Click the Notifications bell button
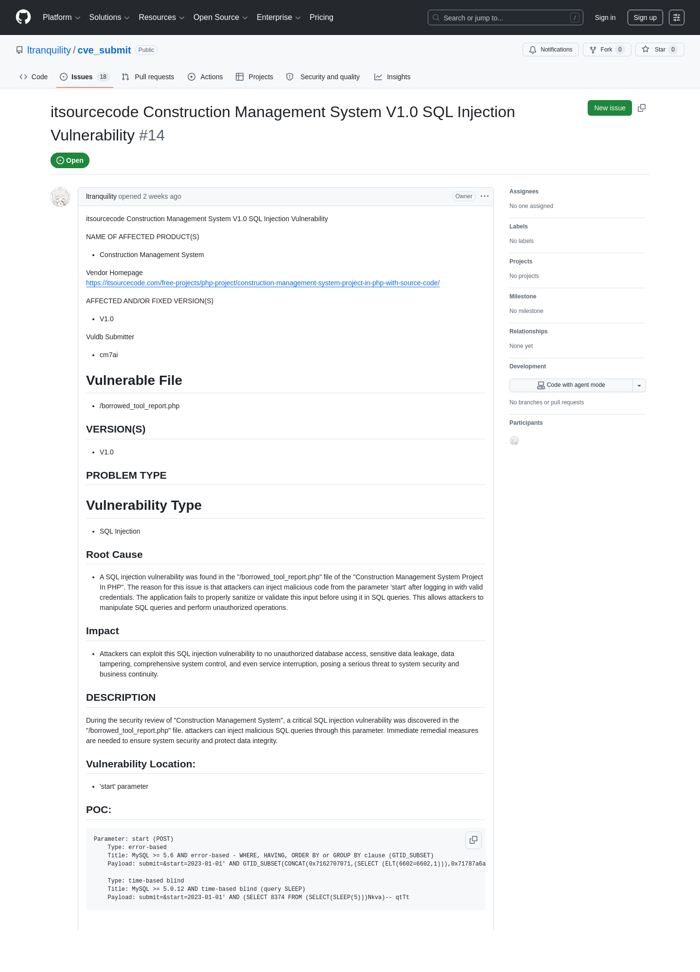This screenshot has height=972, width=700. (x=551, y=50)
